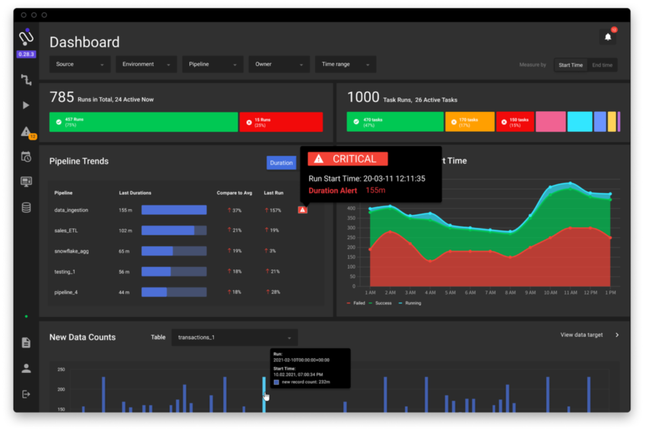This screenshot has height=430, width=645.
Task: Switch measure to End time
Action: pyautogui.click(x=602, y=65)
